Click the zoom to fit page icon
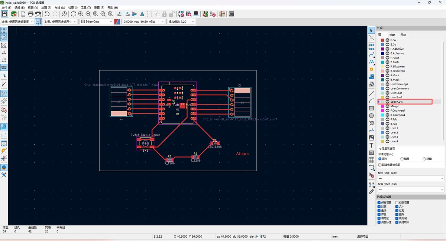This screenshot has height=241, width=446. coord(95,14)
